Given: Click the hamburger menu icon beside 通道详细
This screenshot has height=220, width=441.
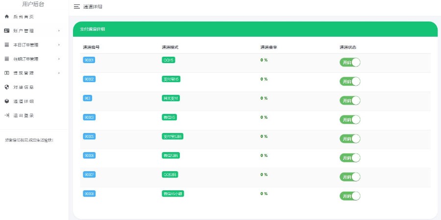Looking at the screenshot, I should [76, 7].
